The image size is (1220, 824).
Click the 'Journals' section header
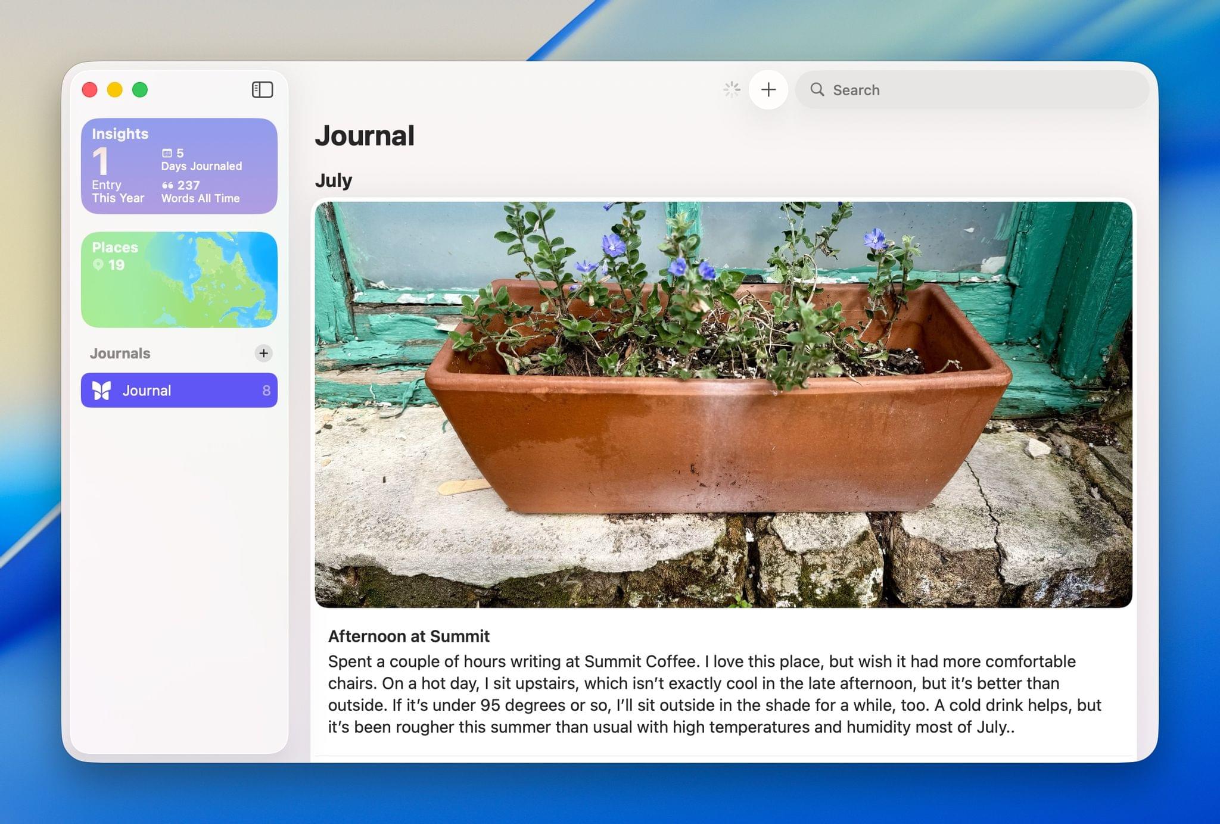point(120,353)
